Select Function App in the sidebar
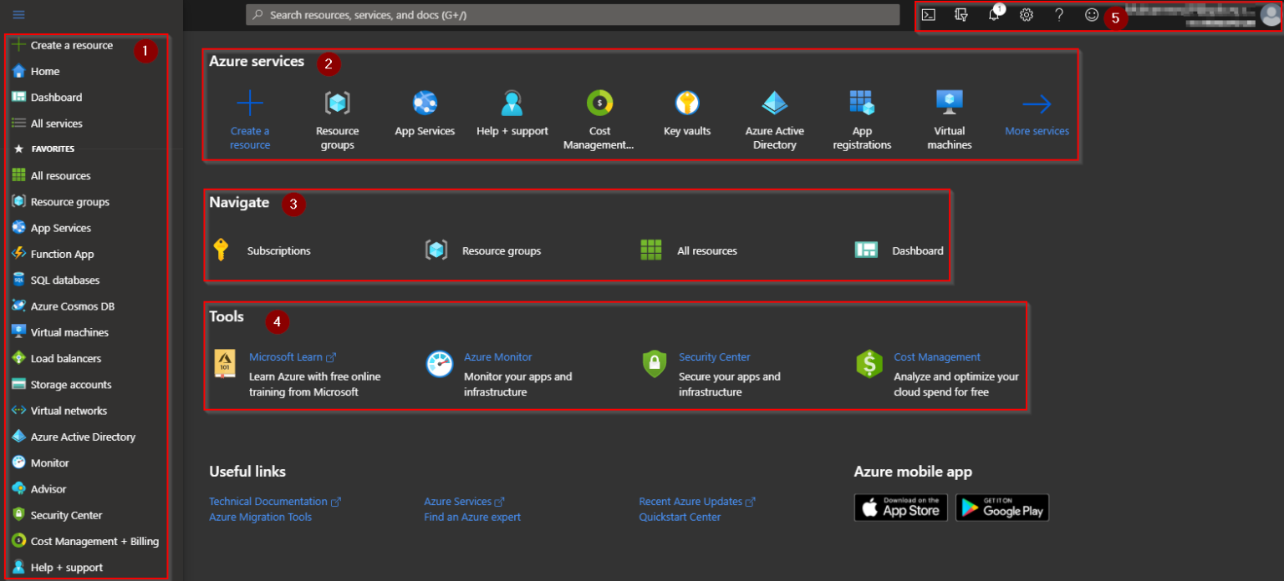The height and width of the screenshot is (581, 1284). [62, 254]
